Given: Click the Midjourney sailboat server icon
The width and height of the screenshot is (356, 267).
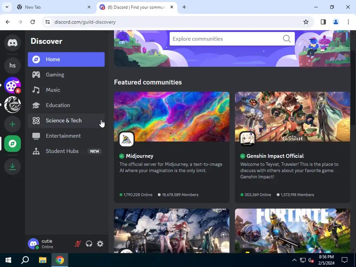Looking at the screenshot, I should (x=127, y=139).
